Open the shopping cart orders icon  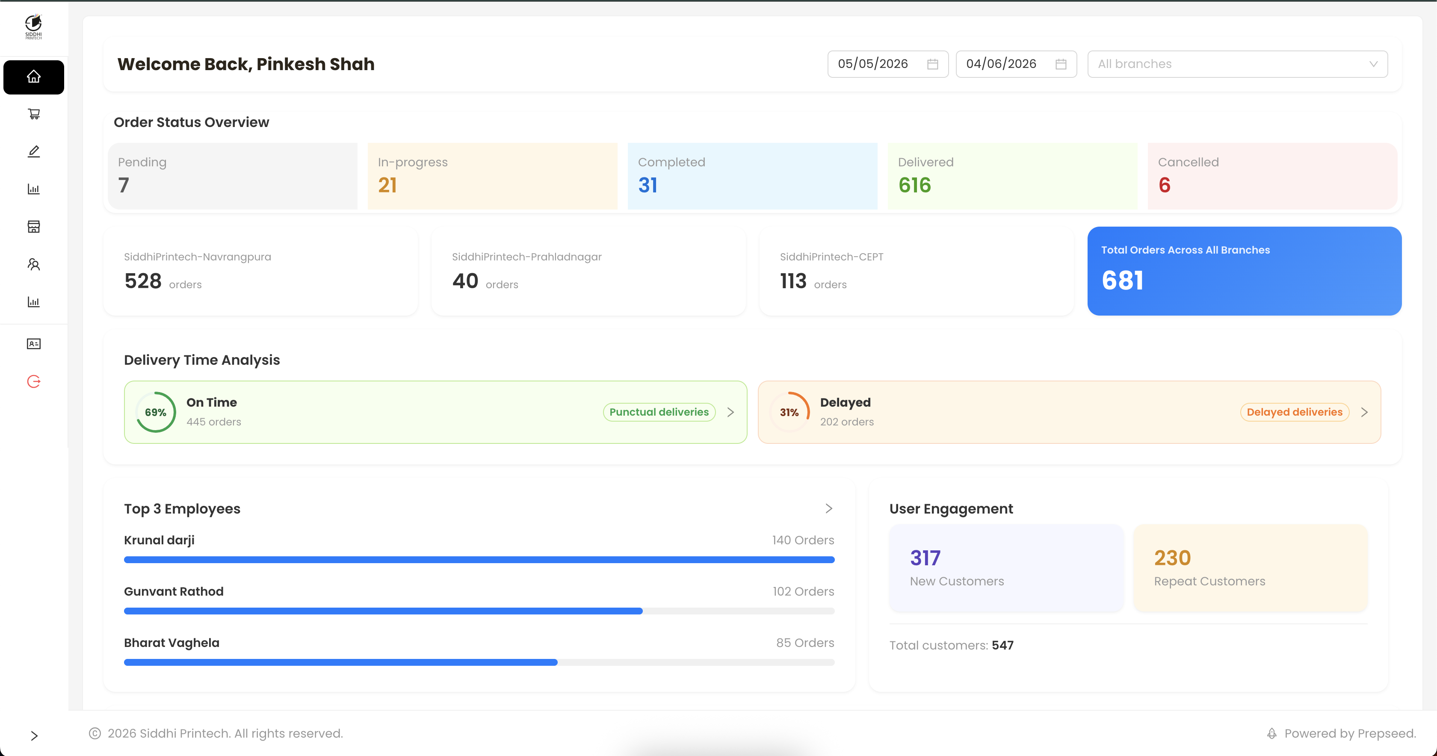click(x=33, y=114)
